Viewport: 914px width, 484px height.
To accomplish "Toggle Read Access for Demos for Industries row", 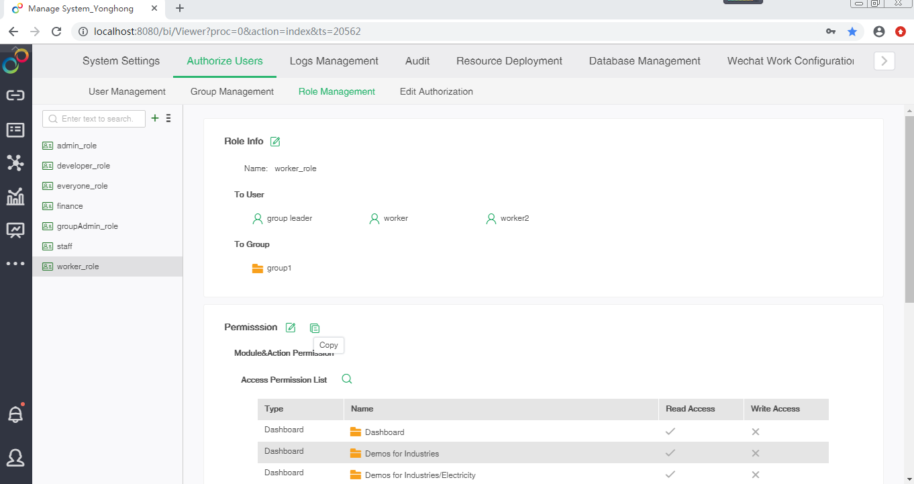I will point(670,453).
